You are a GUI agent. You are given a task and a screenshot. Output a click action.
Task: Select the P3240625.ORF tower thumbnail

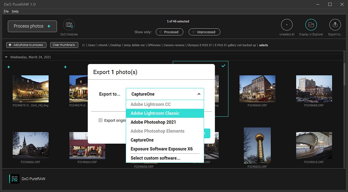[257, 145]
